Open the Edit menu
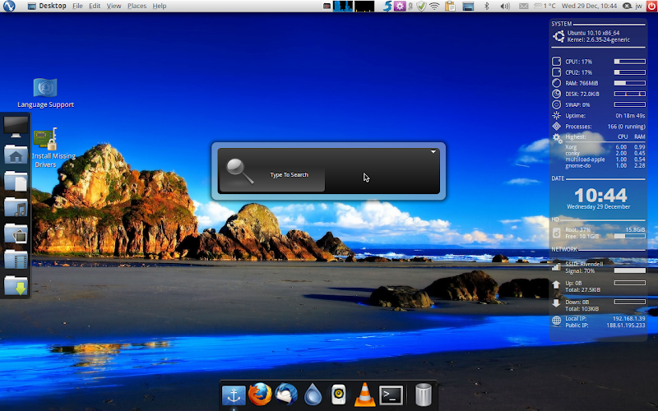 tap(95, 6)
